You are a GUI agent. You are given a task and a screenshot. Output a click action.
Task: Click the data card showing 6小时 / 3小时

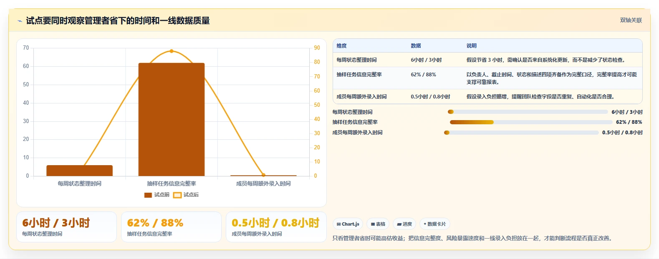[66, 227]
